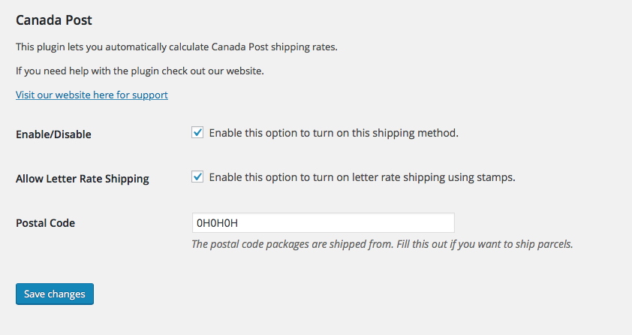Uncheck the Enable/Disable shipping method checkbox

[198, 133]
